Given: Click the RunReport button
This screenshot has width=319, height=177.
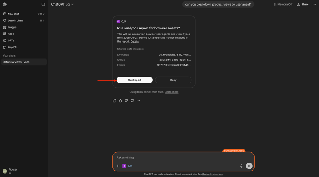Looking at the screenshot, I should pos(134,80).
